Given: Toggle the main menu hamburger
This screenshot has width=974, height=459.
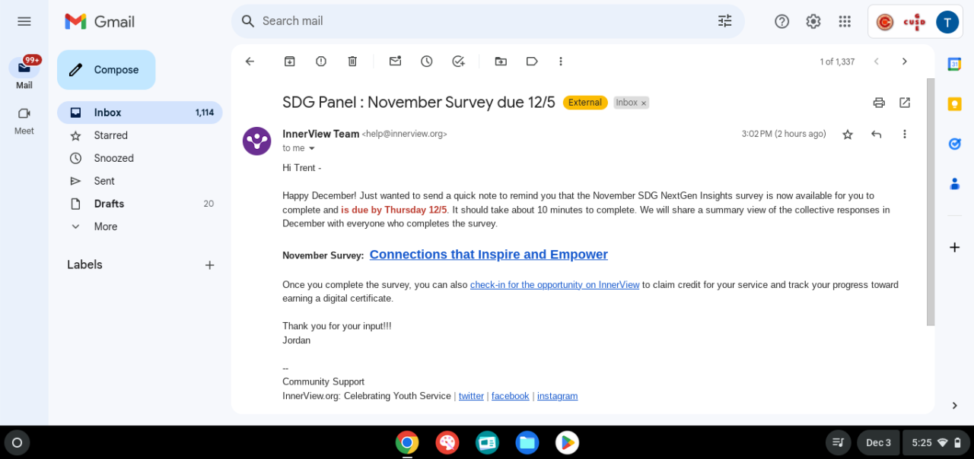Looking at the screenshot, I should click(24, 21).
